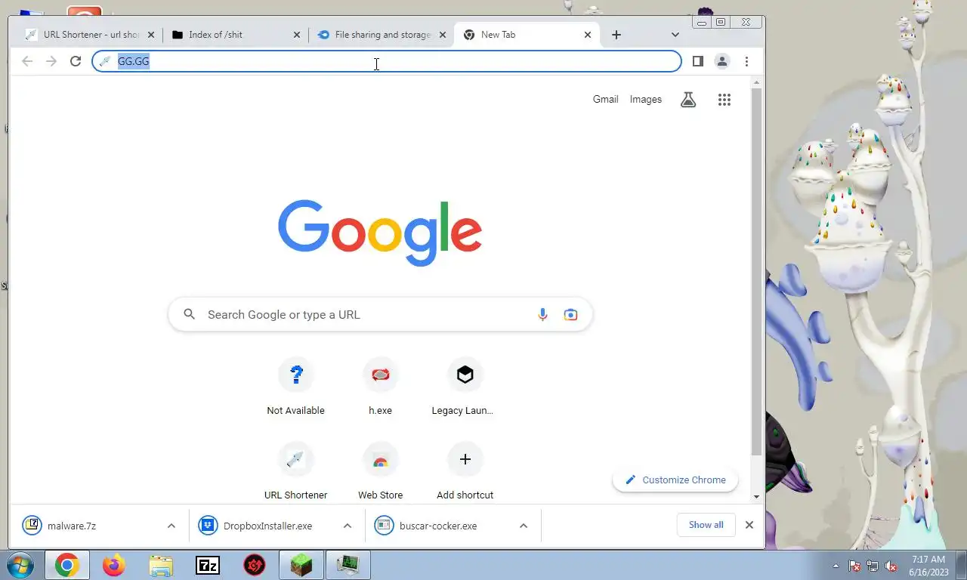Open the tab search chevron
This screenshot has width=967, height=580.
coord(675,35)
